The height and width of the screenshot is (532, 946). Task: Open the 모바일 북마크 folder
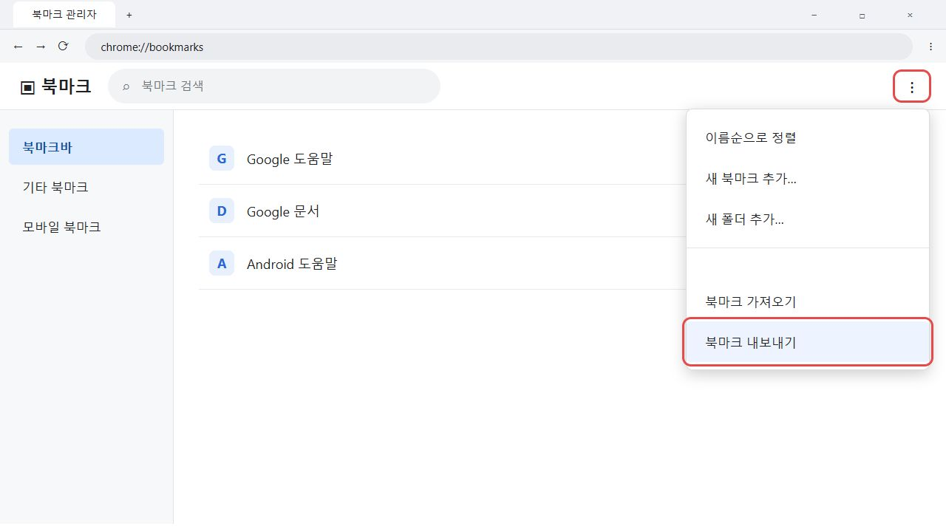tap(86, 227)
